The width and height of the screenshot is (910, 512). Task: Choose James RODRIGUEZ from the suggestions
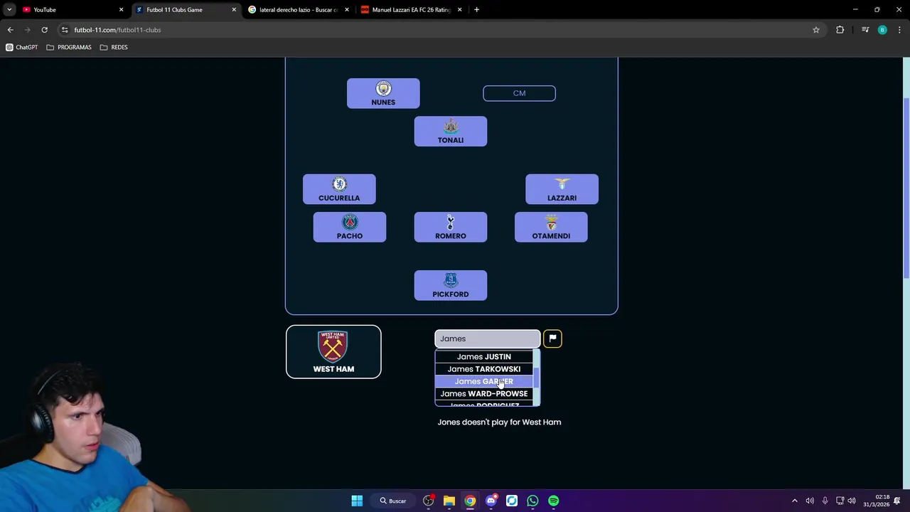tap(484, 405)
